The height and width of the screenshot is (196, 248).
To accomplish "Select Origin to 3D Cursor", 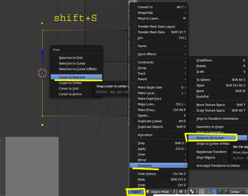I will pyautogui.click(x=218, y=138).
